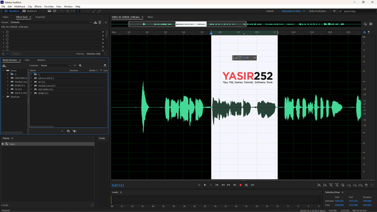The width and height of the screenshot is (377, 212).
Task: Zoom out full on all axes
Action: 343,185
